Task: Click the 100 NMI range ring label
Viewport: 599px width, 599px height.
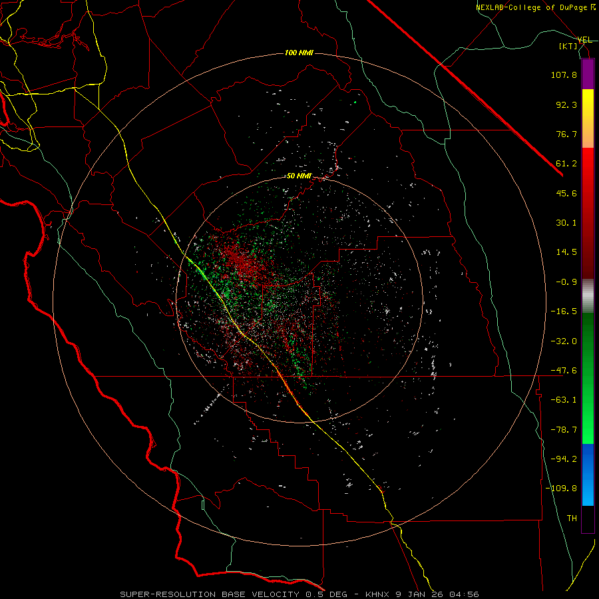Action: 299,53
